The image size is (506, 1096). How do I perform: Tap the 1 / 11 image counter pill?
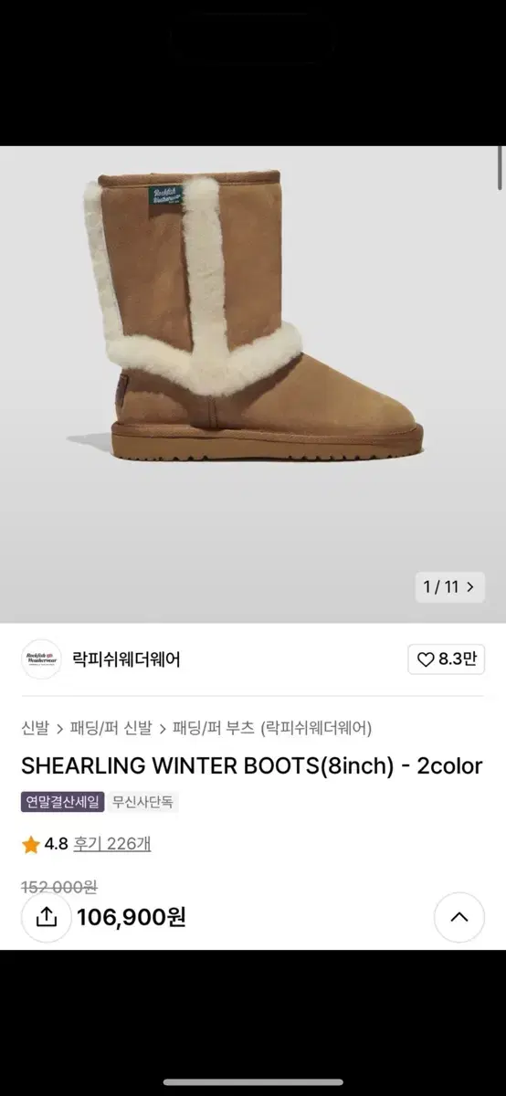point(449,587)
